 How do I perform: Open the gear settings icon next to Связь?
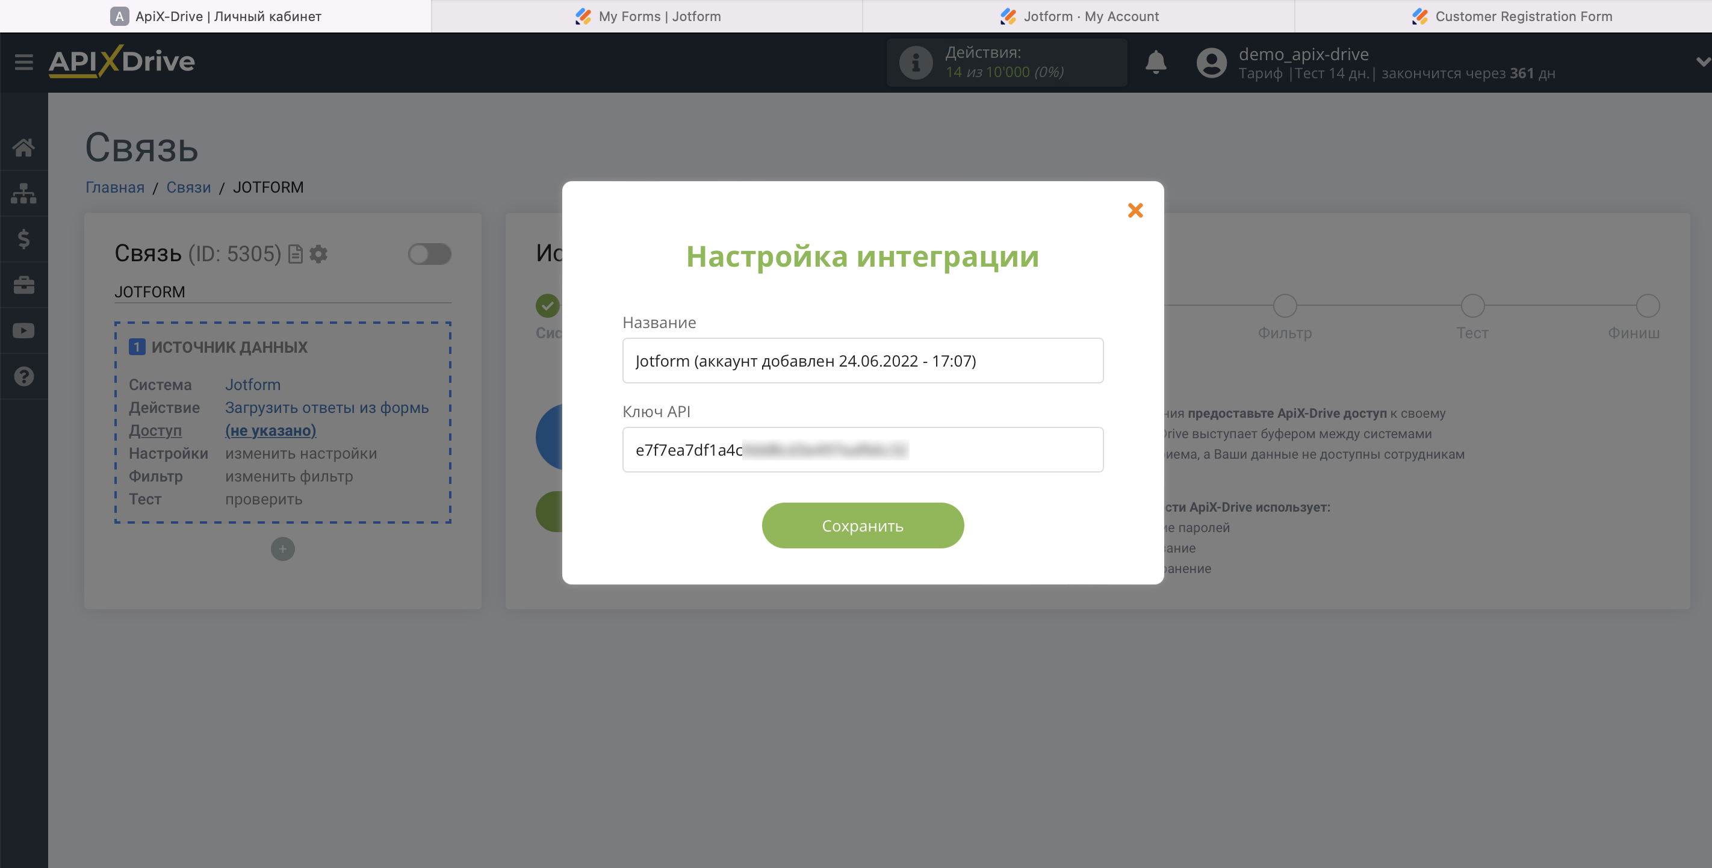318,254
